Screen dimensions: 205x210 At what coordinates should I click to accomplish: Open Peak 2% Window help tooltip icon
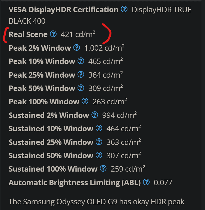(x=77, y=48)
